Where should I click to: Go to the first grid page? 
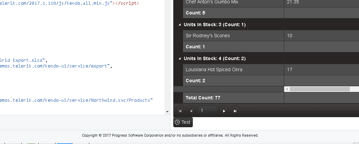pyautogui.click(x=180, y=111)
